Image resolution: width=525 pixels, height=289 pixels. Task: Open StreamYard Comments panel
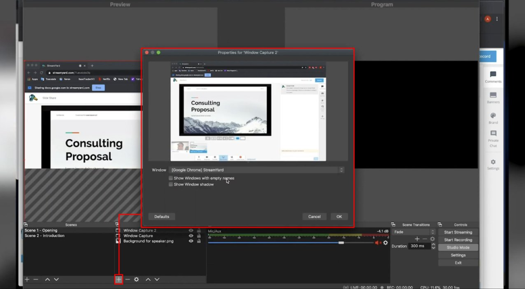493,77
